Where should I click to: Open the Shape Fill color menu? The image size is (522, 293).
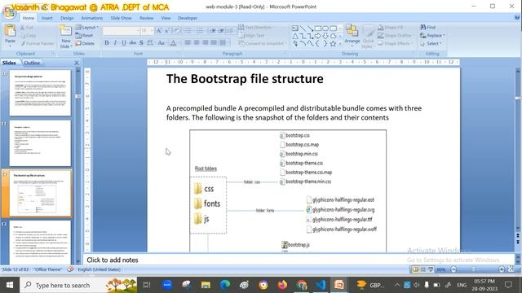coord(391,27)
